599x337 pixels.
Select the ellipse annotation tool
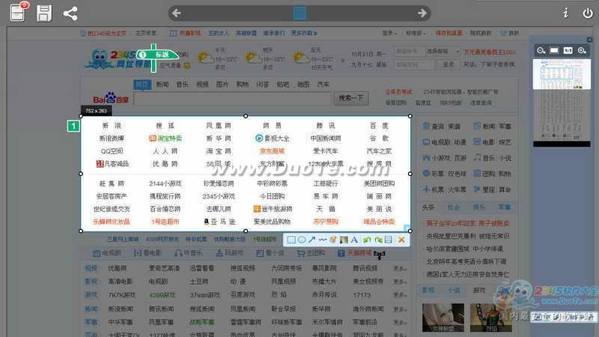[302, 240]
